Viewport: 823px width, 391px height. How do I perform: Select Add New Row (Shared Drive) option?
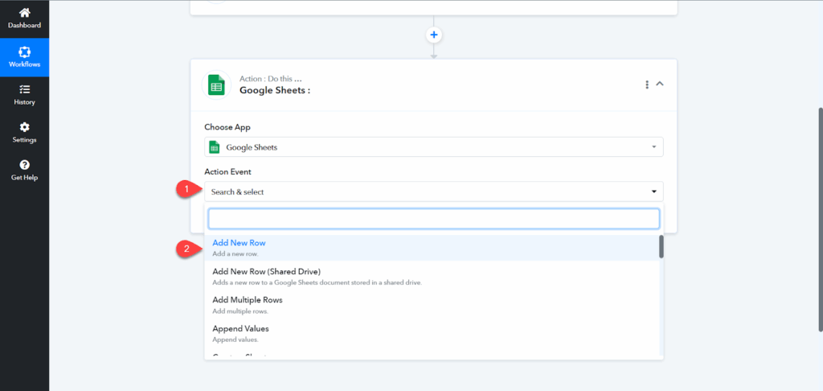click(x=432, y=277)
